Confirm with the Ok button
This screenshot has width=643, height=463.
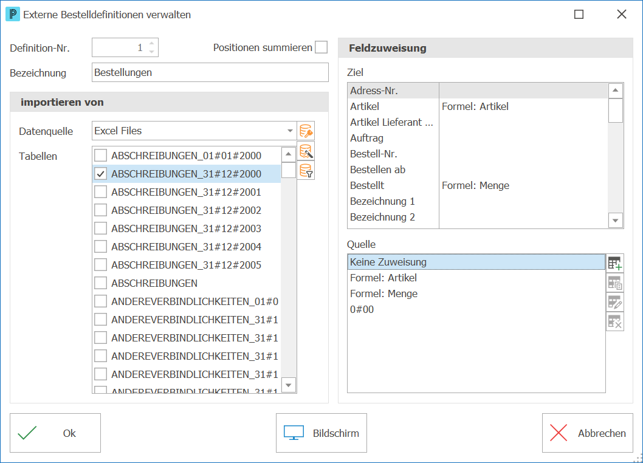pyautogui.click(x=55, y=433)
